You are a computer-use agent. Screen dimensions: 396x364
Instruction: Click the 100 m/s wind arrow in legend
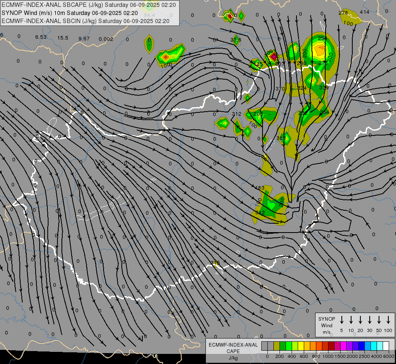pyautogui.click(x=388, y=320)
